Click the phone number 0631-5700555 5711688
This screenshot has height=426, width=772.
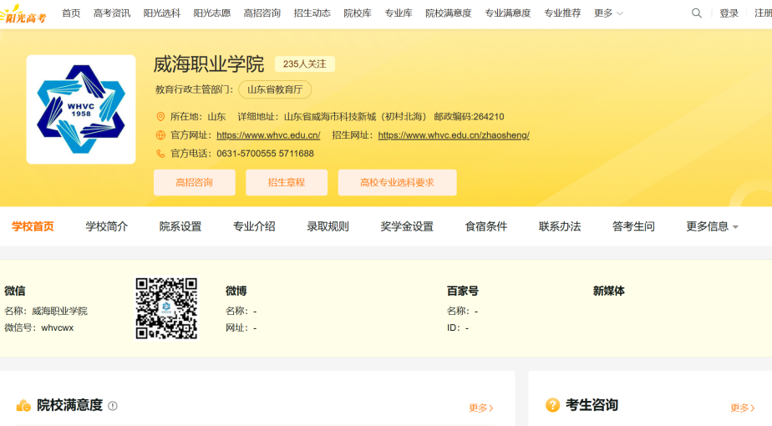[x=266, y=154]
